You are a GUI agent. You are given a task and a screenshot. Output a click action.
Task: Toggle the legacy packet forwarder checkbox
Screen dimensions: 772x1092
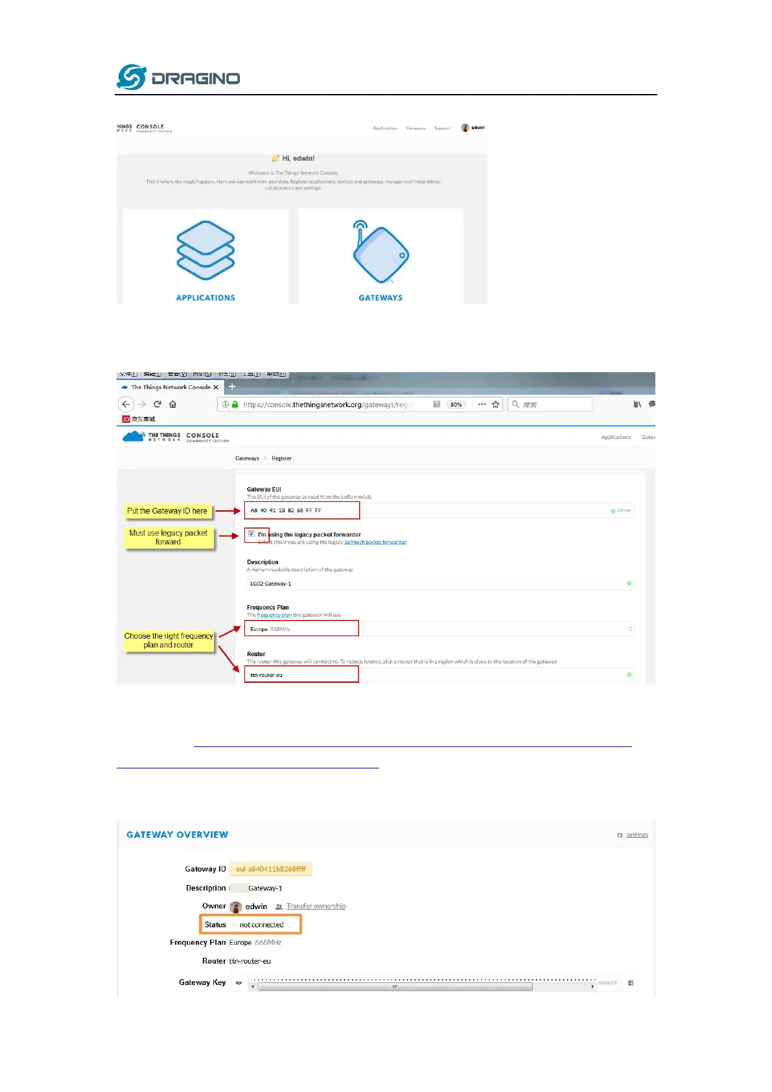[x=251, y=534]
